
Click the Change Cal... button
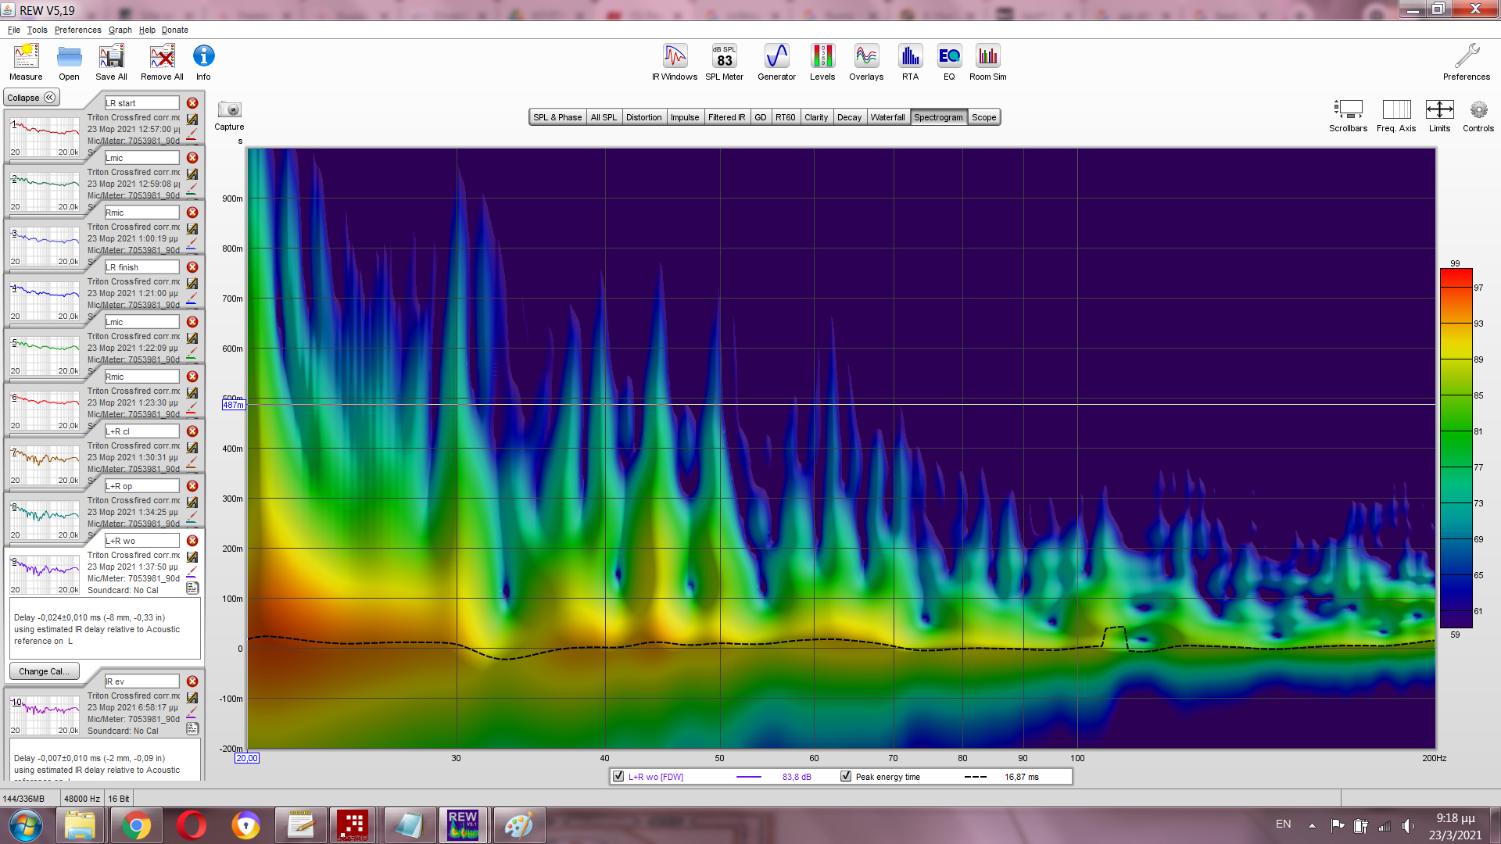(44, 671)
